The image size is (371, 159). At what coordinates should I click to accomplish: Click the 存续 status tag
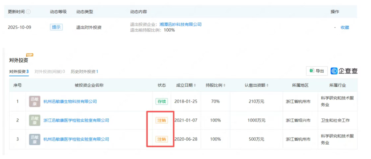161,101
